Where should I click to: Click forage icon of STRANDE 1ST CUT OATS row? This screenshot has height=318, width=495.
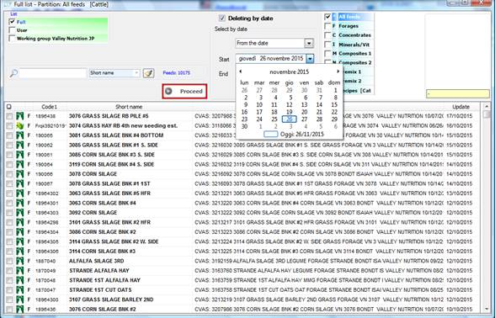[20, 290]
